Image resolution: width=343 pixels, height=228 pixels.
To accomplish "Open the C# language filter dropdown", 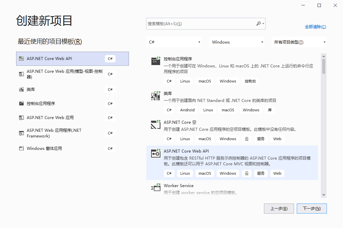I will pyautogui.click(x=174, y=42).
